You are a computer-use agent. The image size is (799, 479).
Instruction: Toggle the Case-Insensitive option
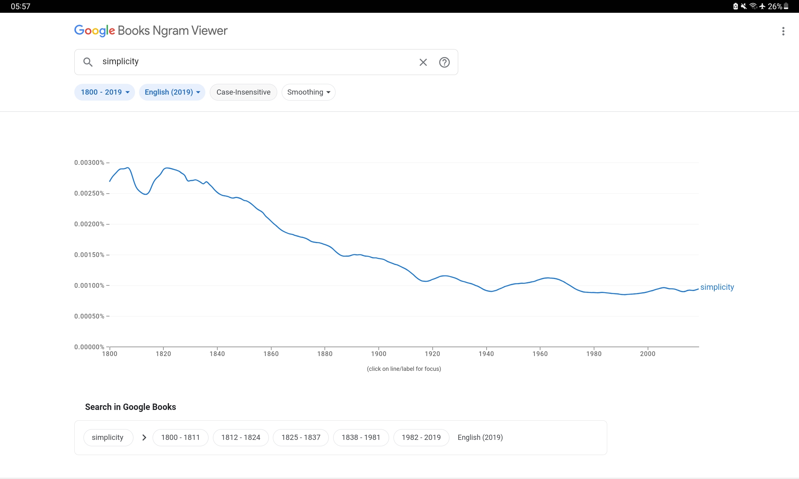tap(243, 92)
